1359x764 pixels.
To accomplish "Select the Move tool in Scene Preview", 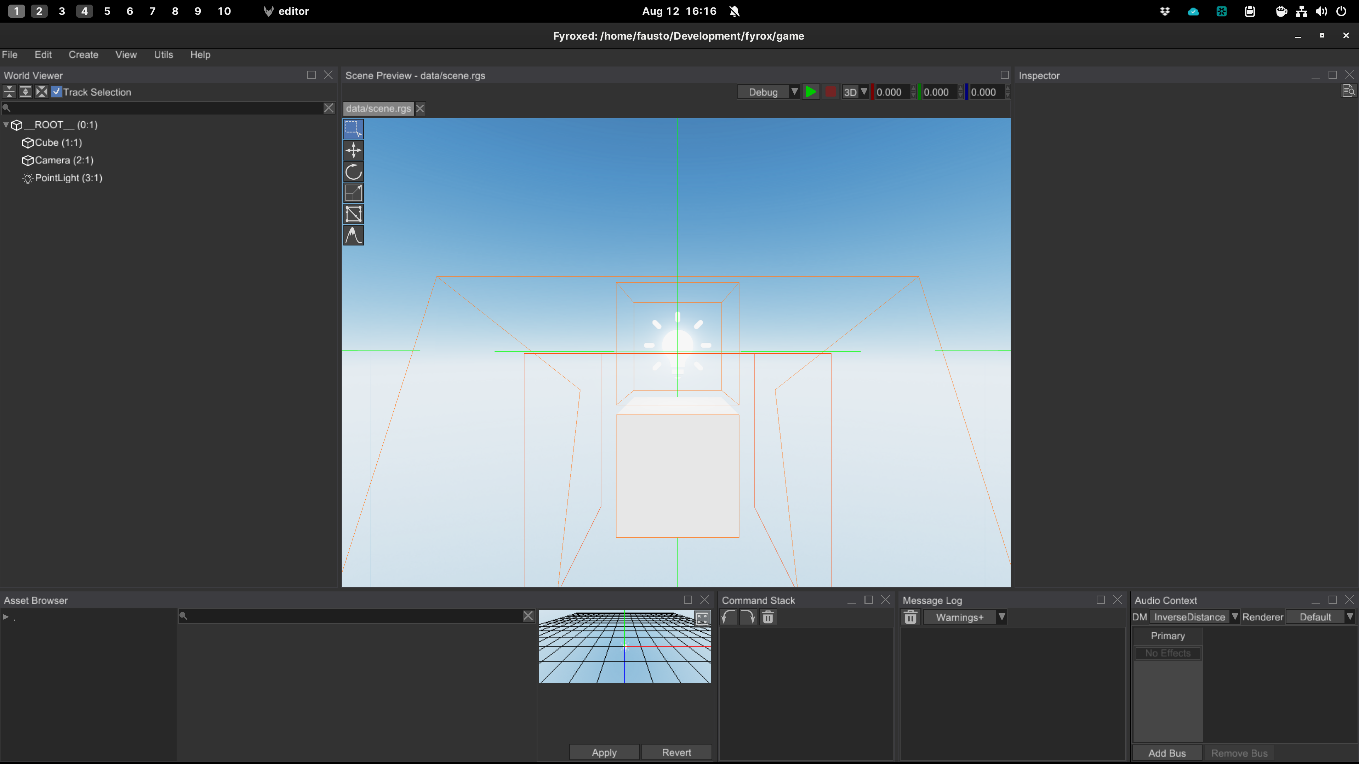I will [x=353, y=150].
